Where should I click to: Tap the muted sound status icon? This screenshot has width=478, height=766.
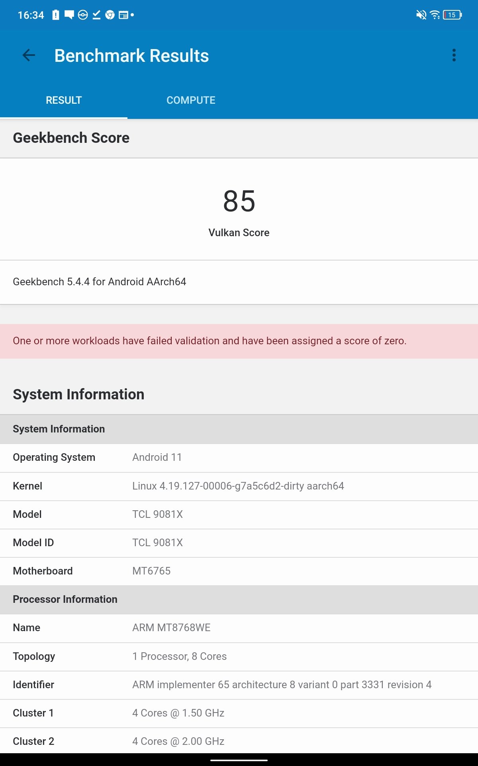421,15
